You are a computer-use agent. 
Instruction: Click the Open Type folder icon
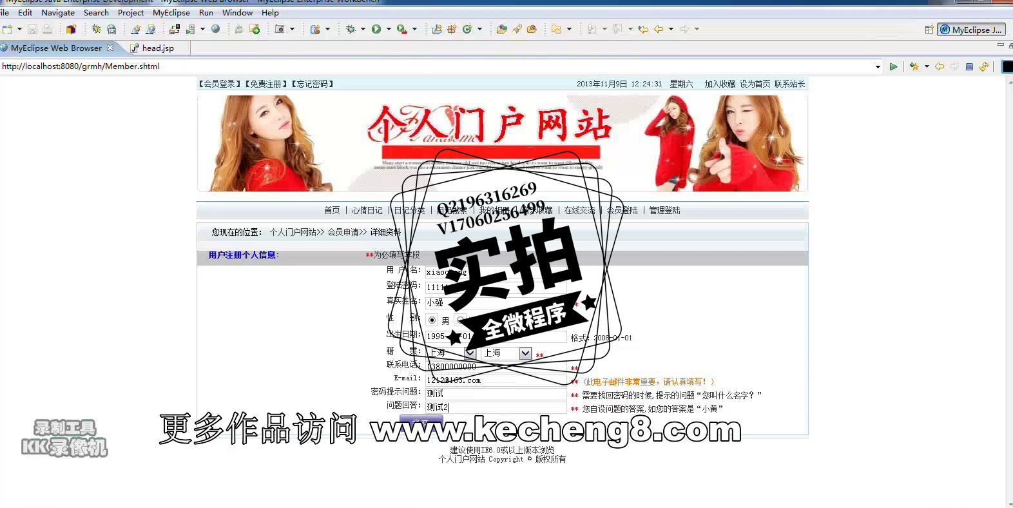[x=501, y=29]
